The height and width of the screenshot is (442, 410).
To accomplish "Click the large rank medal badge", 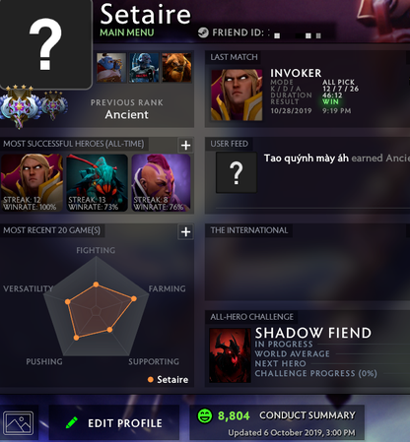I will click(21, 106).
